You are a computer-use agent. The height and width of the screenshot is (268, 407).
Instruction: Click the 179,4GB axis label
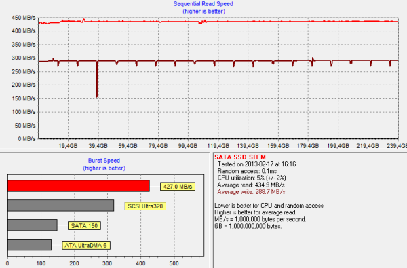click(308, 146)
